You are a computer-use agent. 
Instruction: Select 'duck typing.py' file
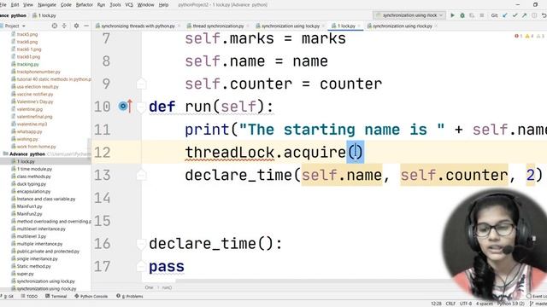click(31, 184)
